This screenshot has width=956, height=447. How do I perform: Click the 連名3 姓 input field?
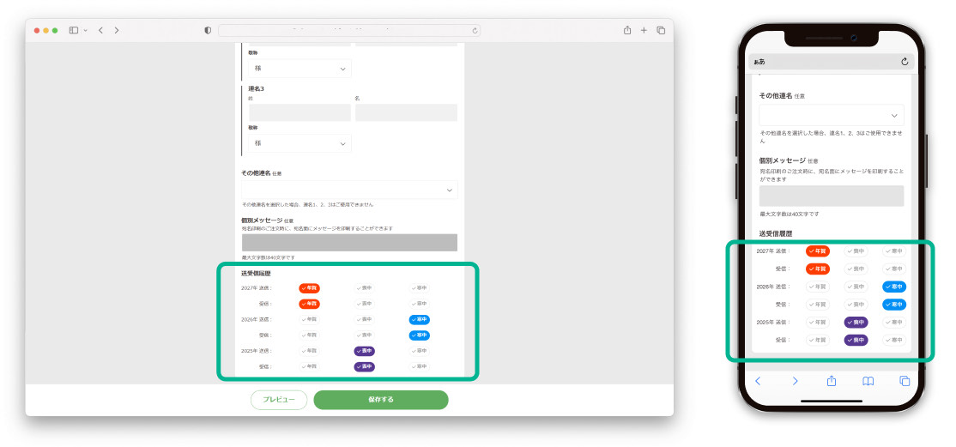[x=300, y=112]
